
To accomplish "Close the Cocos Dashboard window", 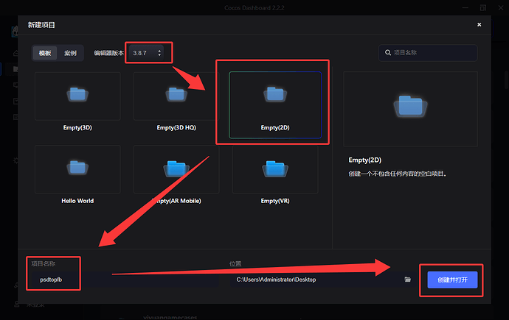I will (501, 8).
